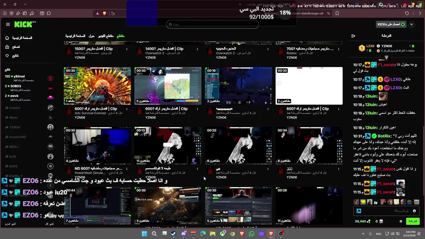Click F1_sarah username at 10:17 in chat

pos(386,65)
